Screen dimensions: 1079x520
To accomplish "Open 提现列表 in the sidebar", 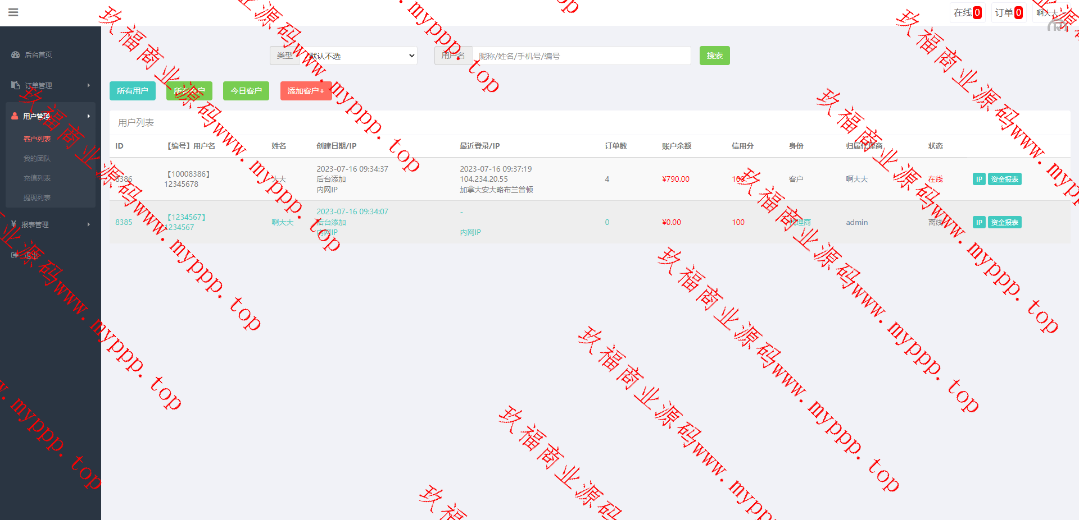I will tap(37, 198).
